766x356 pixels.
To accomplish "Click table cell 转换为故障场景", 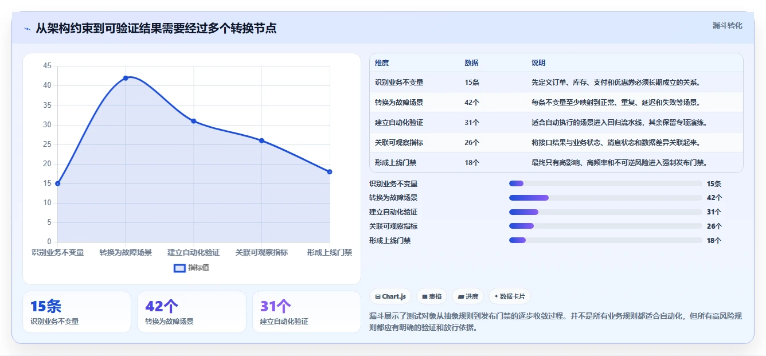I will click(399, 103).
